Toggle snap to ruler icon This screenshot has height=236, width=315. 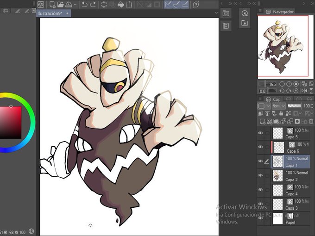tap(168, 5)
